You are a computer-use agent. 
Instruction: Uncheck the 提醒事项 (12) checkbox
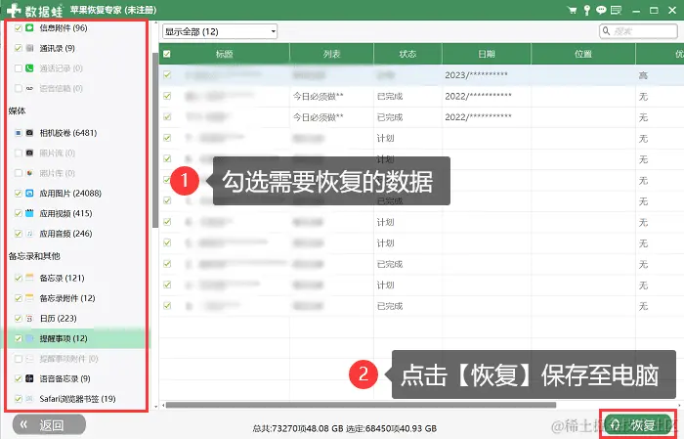18,338
